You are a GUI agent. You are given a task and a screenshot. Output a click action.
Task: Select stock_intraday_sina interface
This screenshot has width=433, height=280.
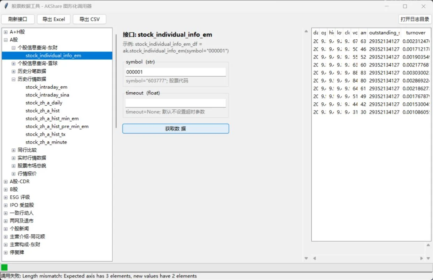pyautogui.click(x=47, y=95)
